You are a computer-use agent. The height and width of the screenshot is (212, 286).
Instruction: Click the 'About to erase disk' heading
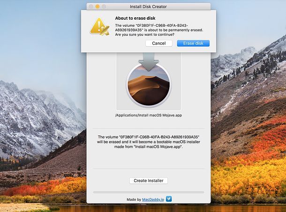click(135, 18)
